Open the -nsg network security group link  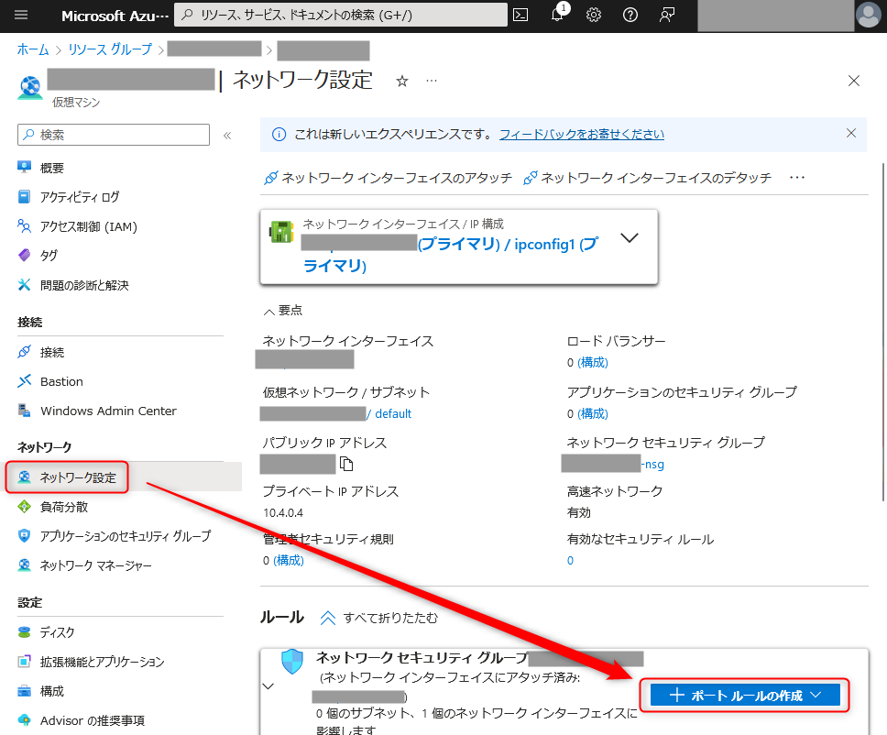pos(652,464)
